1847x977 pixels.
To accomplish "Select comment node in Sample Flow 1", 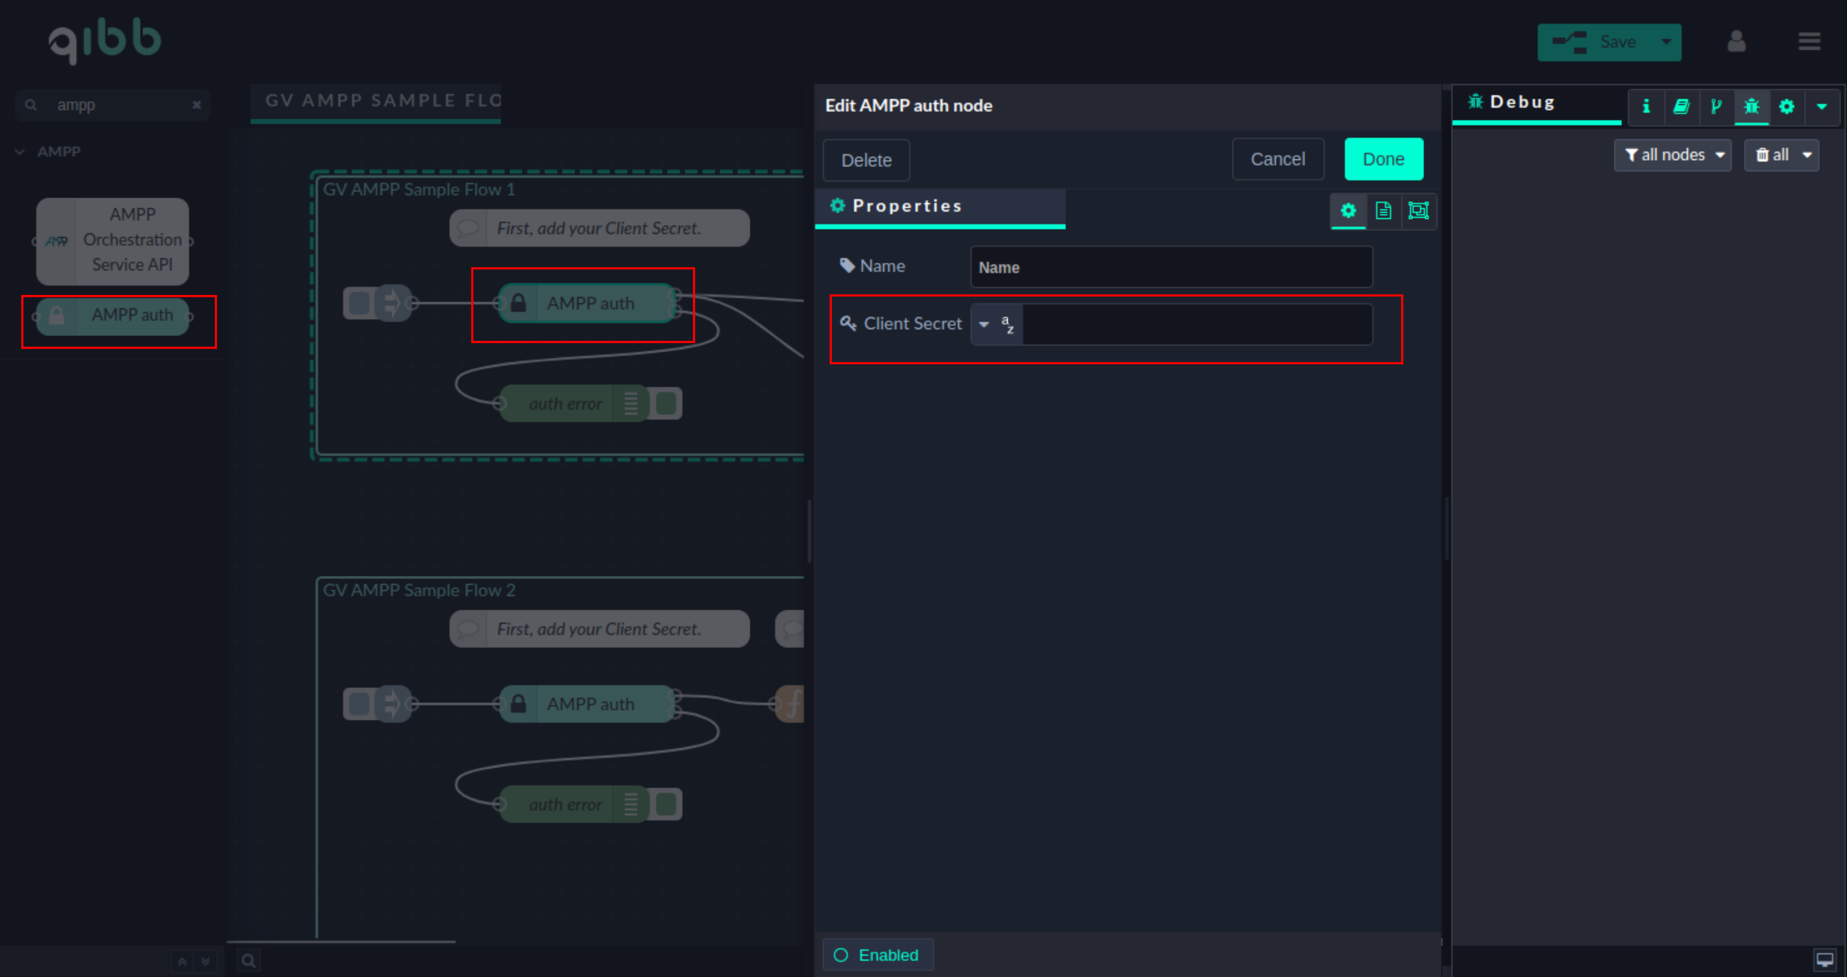I will pos(600,228).
